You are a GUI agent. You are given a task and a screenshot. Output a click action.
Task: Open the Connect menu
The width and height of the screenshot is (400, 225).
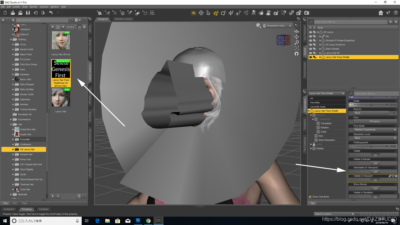tap(44, 7)
